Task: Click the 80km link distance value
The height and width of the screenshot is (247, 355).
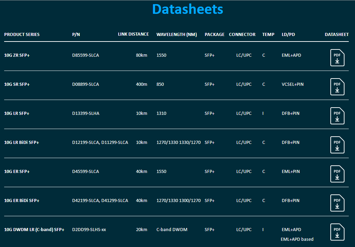Action: [142, 55]
